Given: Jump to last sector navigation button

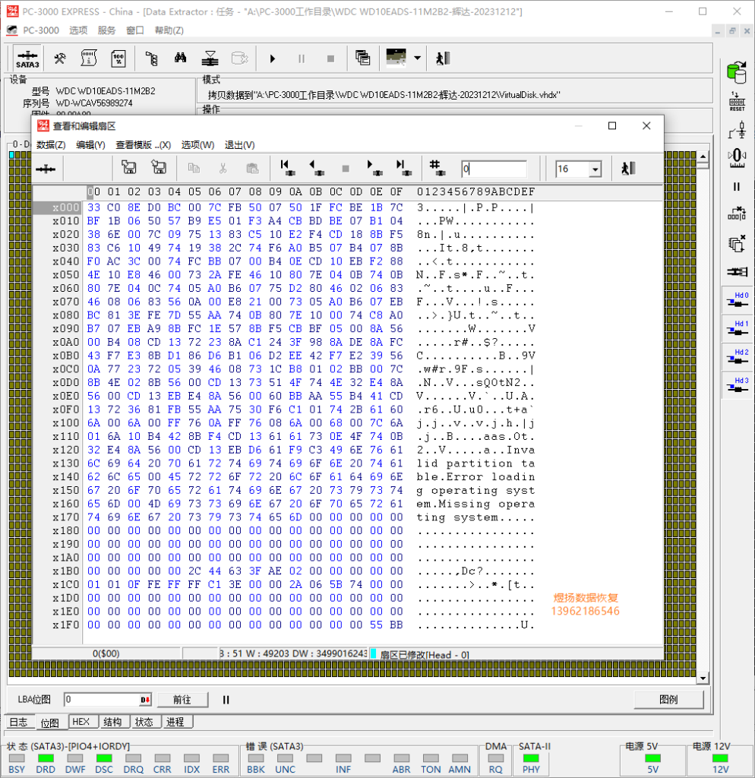Looking at the screenshot, I should (x=403, y=168).
